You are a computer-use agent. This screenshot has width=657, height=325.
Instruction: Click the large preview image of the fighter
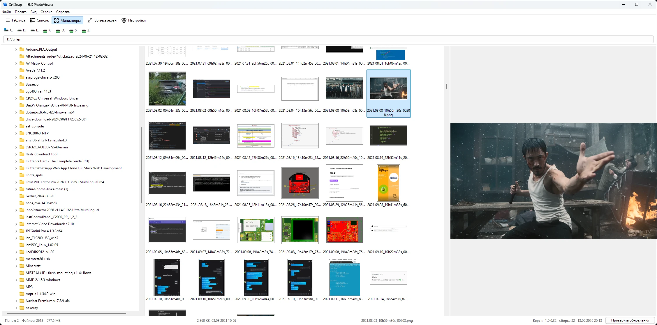(x=554, y=181)
